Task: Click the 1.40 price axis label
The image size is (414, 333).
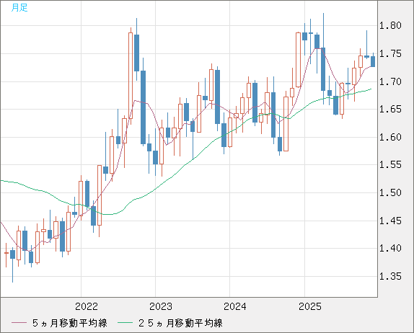Action: 390,248
